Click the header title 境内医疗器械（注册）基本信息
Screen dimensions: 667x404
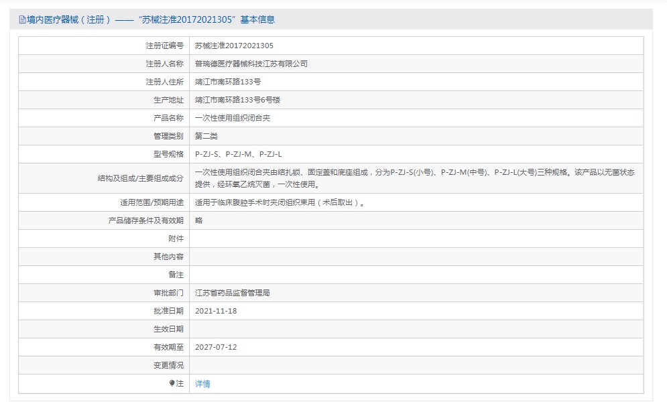pyautogui.click(x=151, y=19)
